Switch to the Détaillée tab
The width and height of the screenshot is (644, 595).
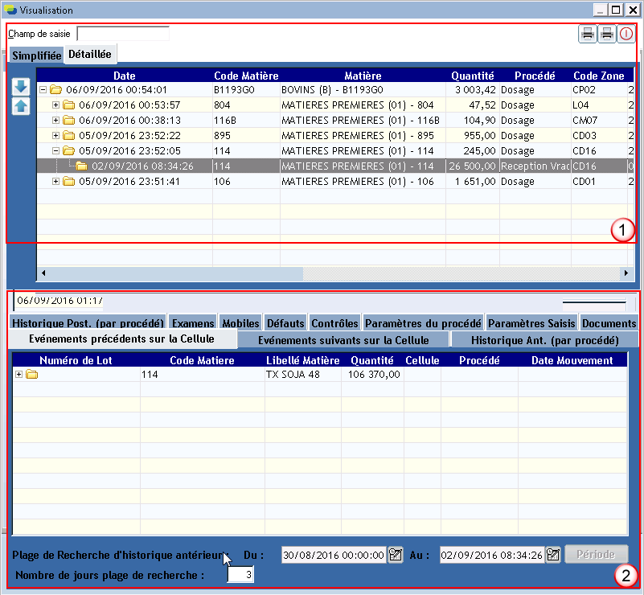(x=90, y=54)
